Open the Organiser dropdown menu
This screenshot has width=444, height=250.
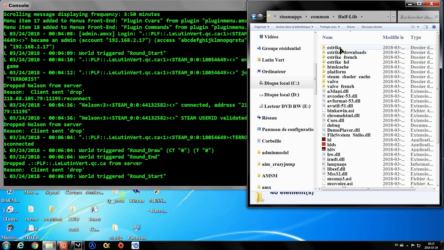coord(262,27)
